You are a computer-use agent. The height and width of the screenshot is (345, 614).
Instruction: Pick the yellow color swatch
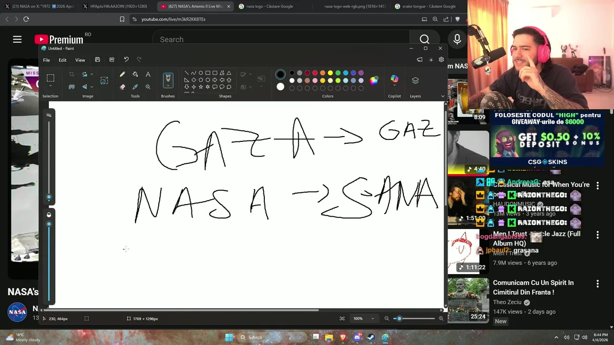tap(330, 73)
